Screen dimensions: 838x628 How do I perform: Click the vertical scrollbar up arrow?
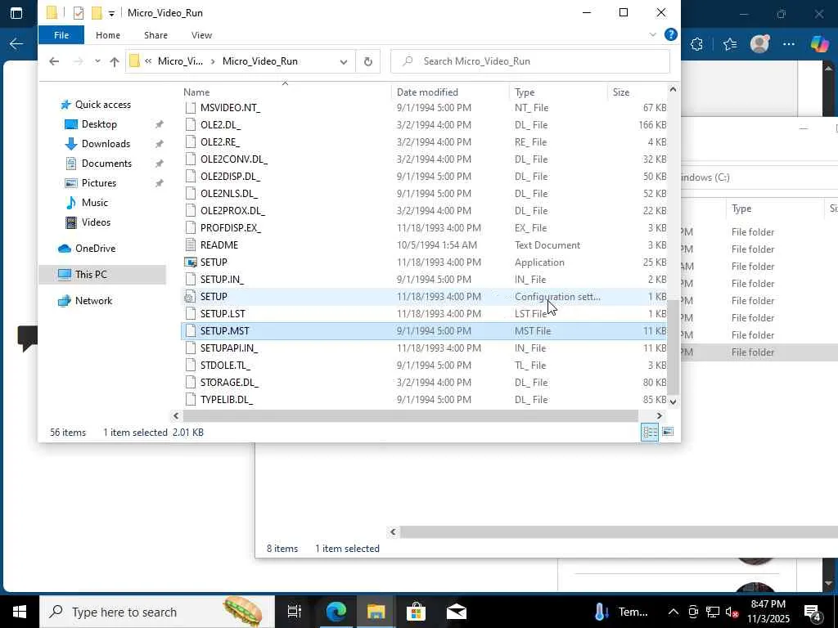[673, 90]
